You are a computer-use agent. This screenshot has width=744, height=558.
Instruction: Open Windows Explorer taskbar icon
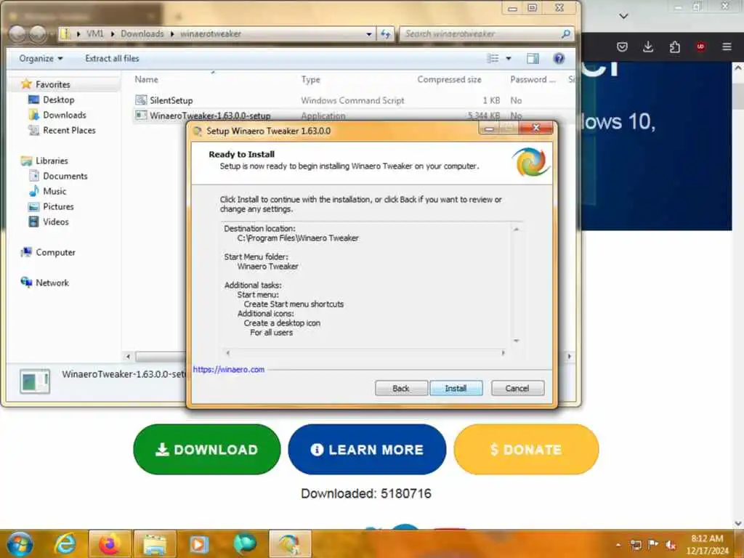pyautogui.click(x=155, y=544)
